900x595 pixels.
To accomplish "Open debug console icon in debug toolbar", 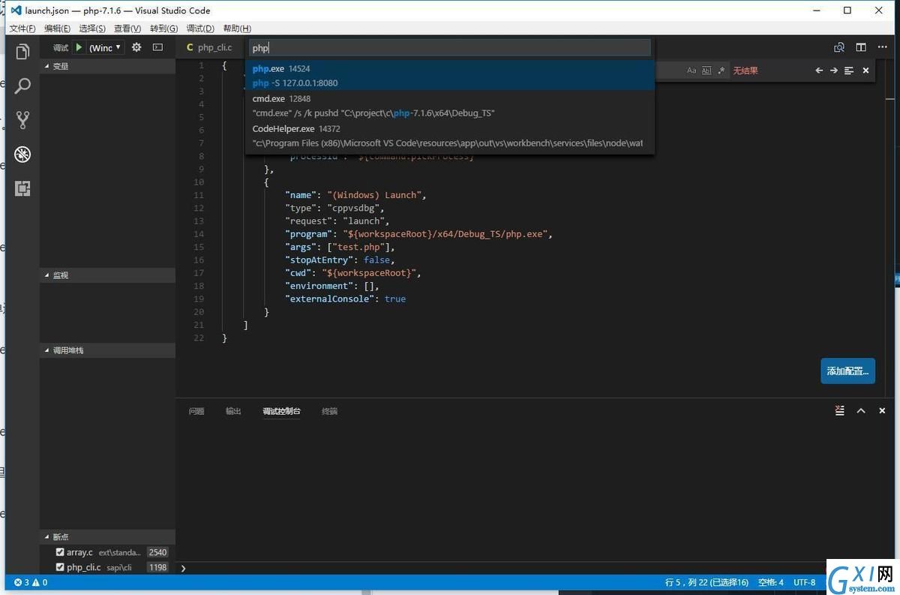I will pos(157,47).
